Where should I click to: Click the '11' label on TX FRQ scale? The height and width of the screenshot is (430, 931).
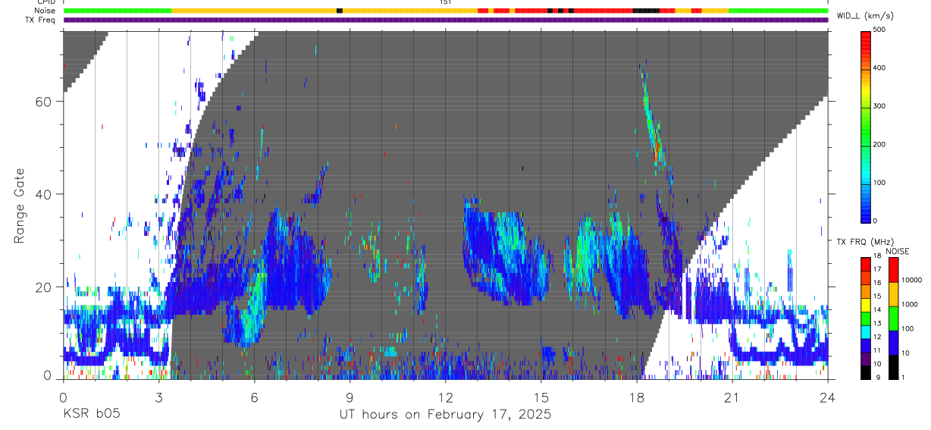(877, 350)
